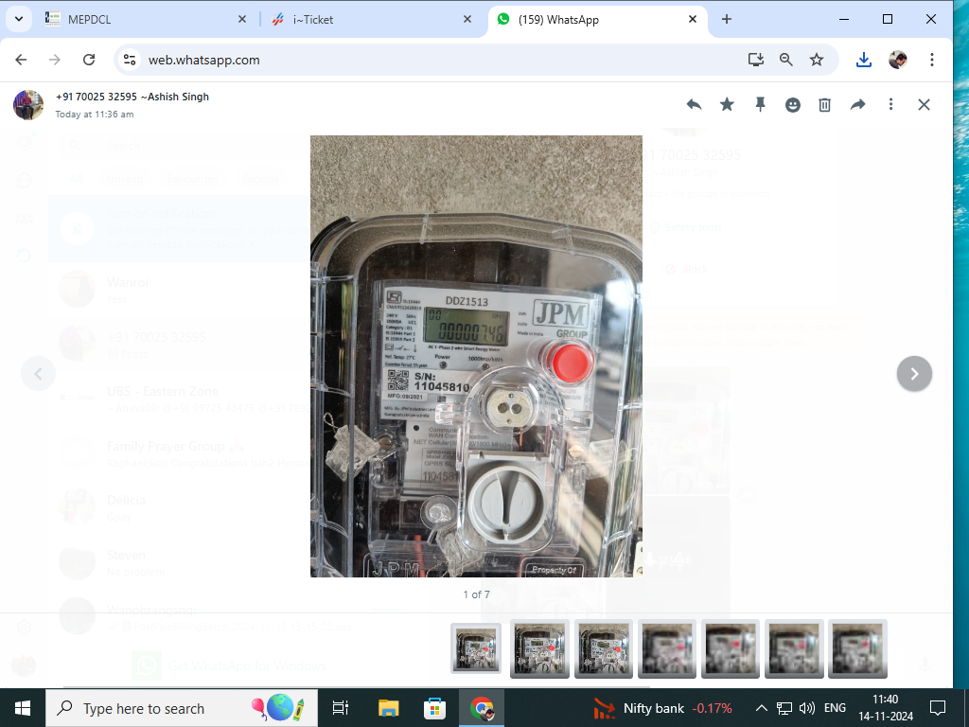Image resolution: width=969 pixels, height=727 pixels.
Task: Open the volume control in the tray
Action: tap(807, 708)
